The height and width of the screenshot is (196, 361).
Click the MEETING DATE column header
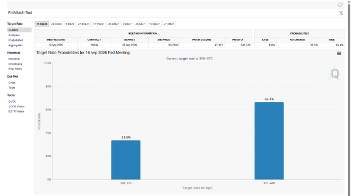(x=56, y=40)
